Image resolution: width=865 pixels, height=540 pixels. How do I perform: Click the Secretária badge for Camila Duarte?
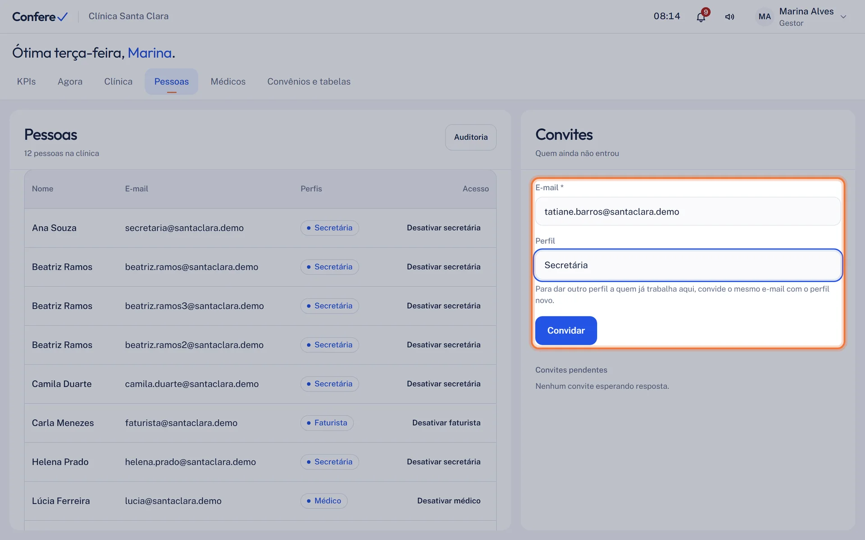pos(329,384)
